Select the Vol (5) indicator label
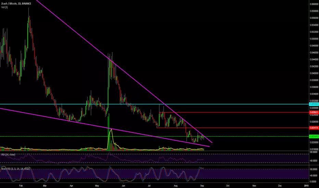 point(4,7)
